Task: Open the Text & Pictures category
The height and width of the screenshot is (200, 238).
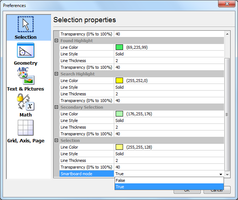Action: tap(25, 79)
